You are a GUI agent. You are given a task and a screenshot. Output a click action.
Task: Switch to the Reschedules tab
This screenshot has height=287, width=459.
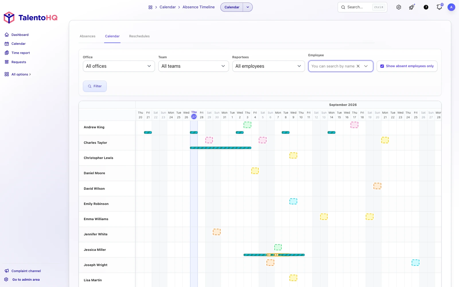[139, 36]
